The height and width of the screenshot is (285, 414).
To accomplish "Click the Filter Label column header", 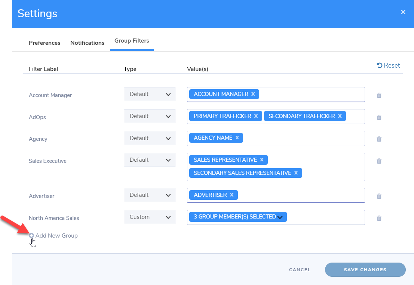I will coord(43,69).
